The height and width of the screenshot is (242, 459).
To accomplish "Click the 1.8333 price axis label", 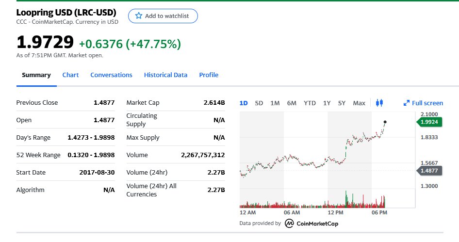I will [429, 137].
